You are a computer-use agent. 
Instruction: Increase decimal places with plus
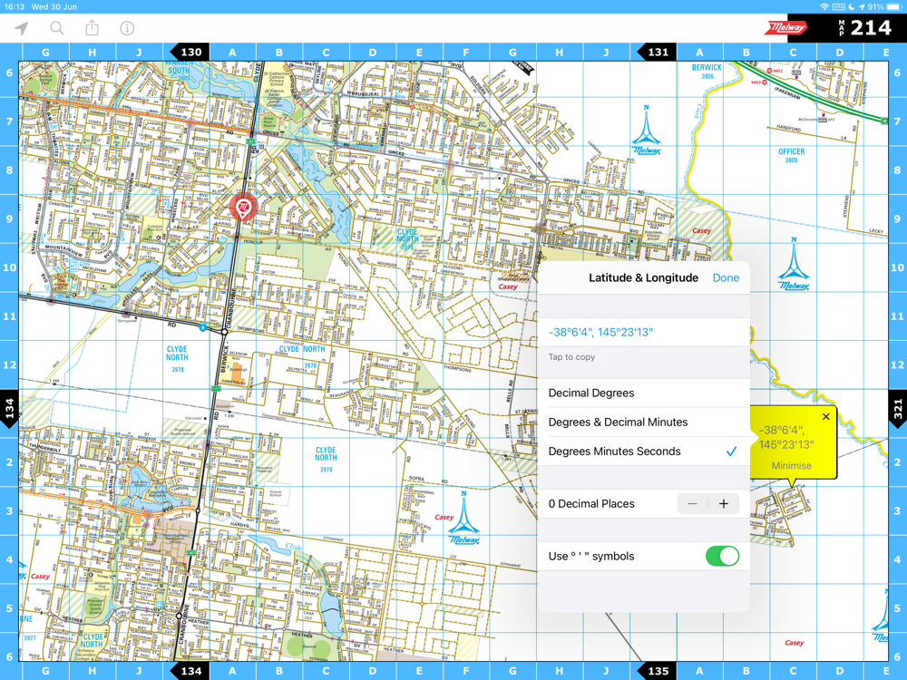[x=724, y=504]
